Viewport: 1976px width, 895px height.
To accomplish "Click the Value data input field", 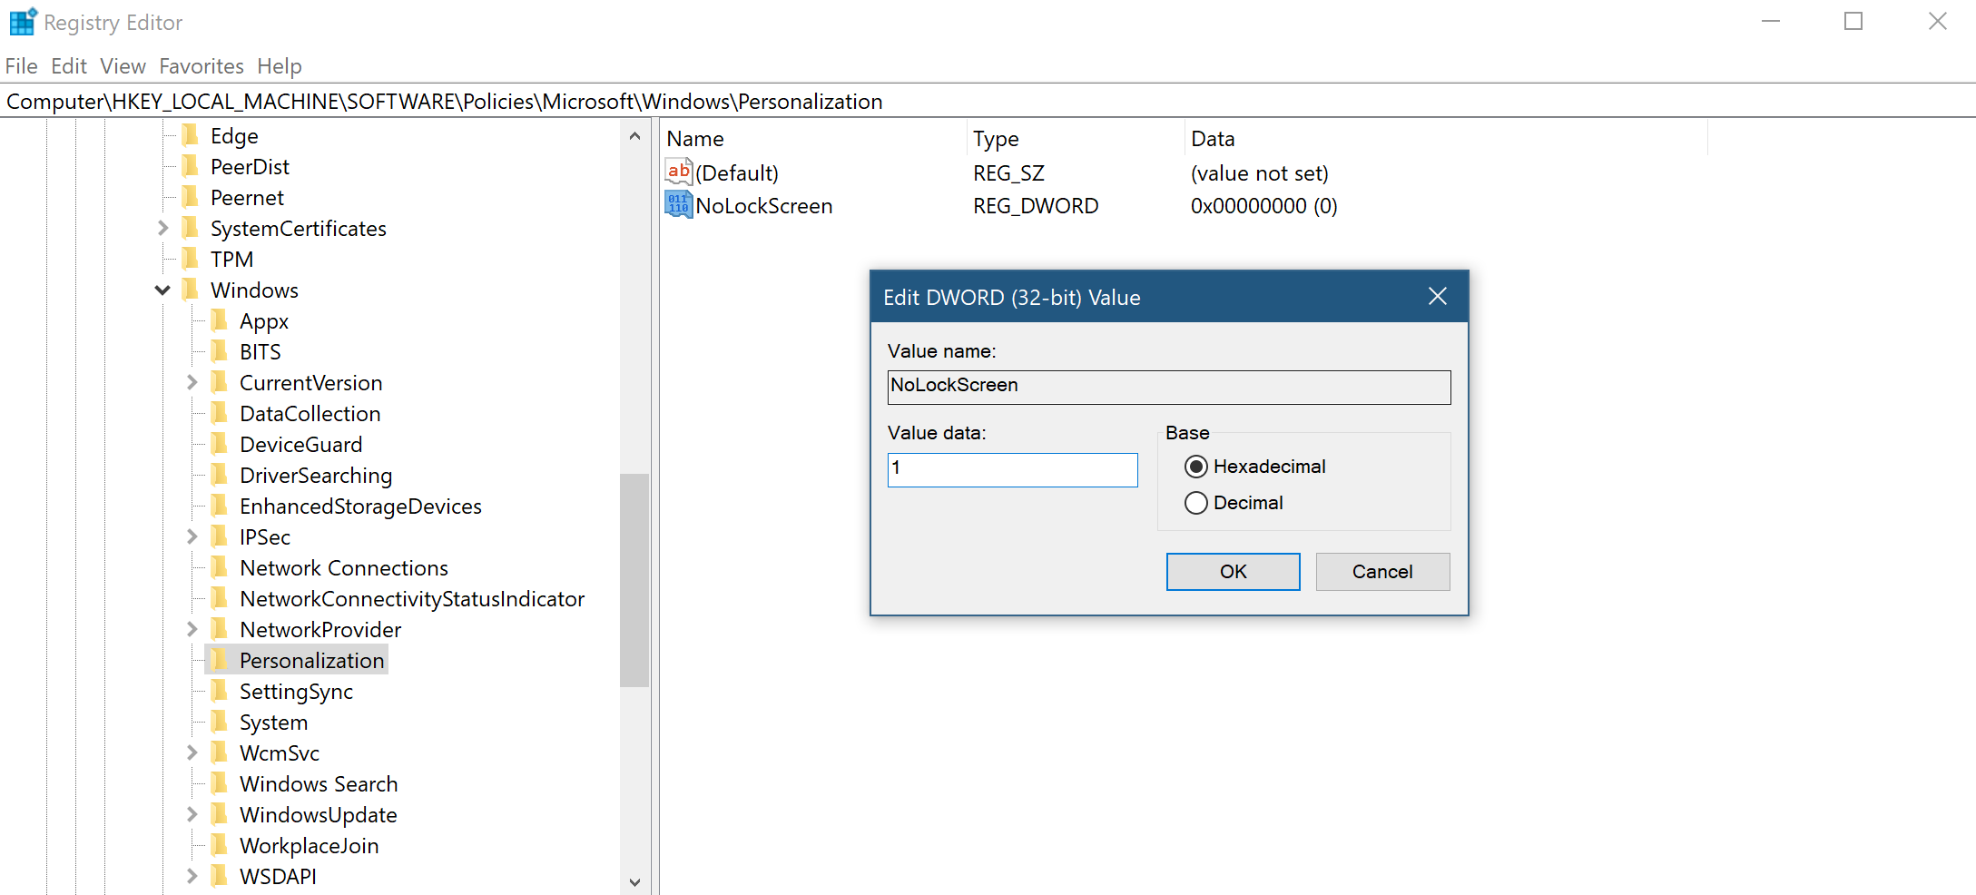I will [x=1012, y=470].
